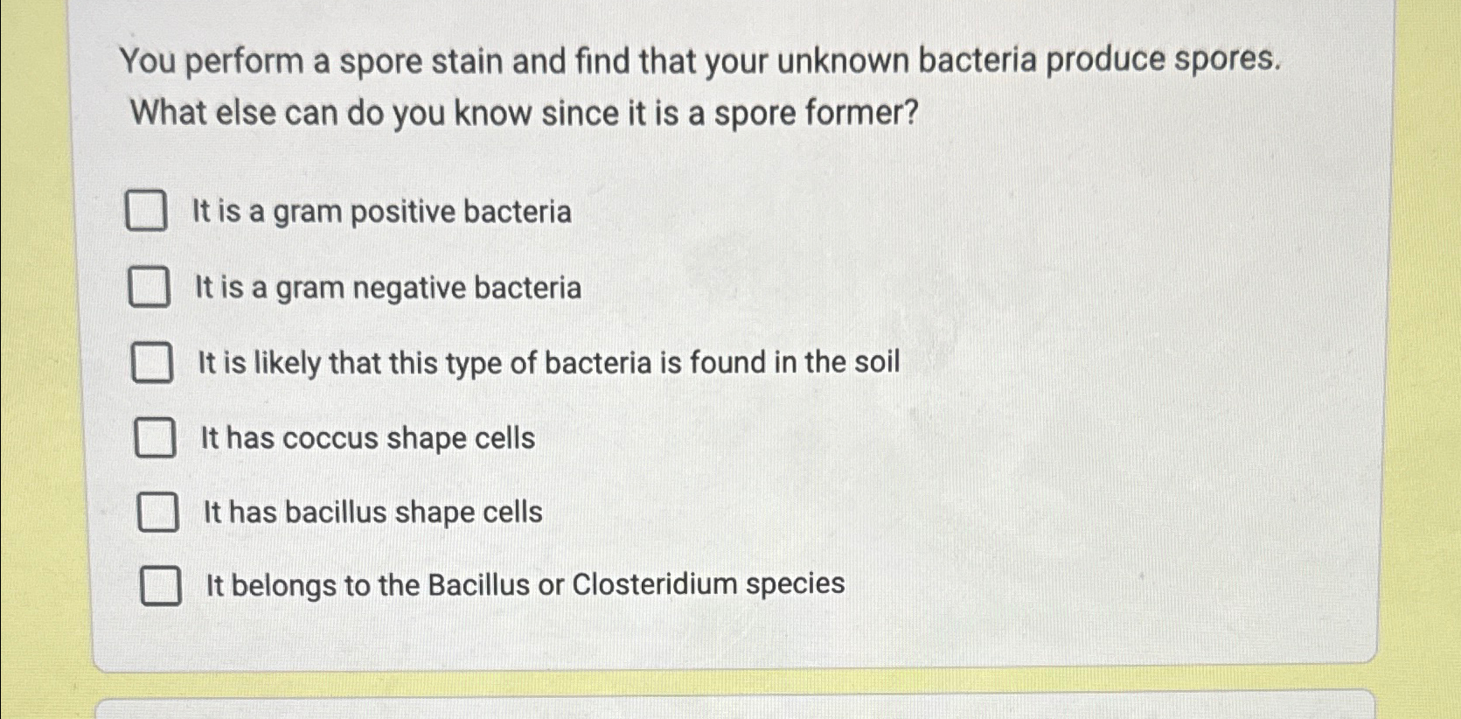Check 'It belongs to the Bacillus or Closteridium species'
The image size is (1461, 719).
(x=163, y=587)
